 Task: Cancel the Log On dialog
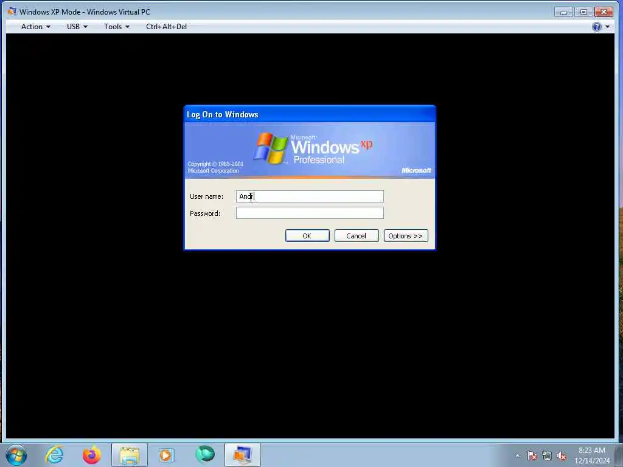357,235
